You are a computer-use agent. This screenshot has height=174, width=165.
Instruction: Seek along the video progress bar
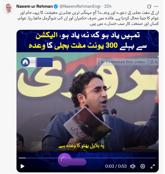[88, 158]
